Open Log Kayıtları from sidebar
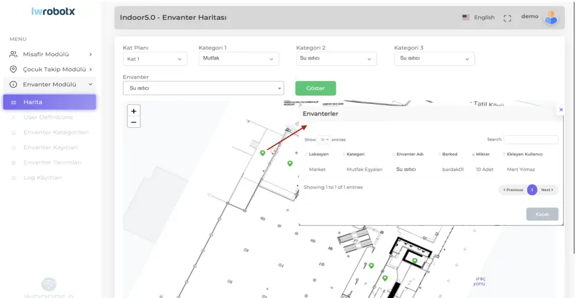577x298 pixels. click(x=42, y=177)
